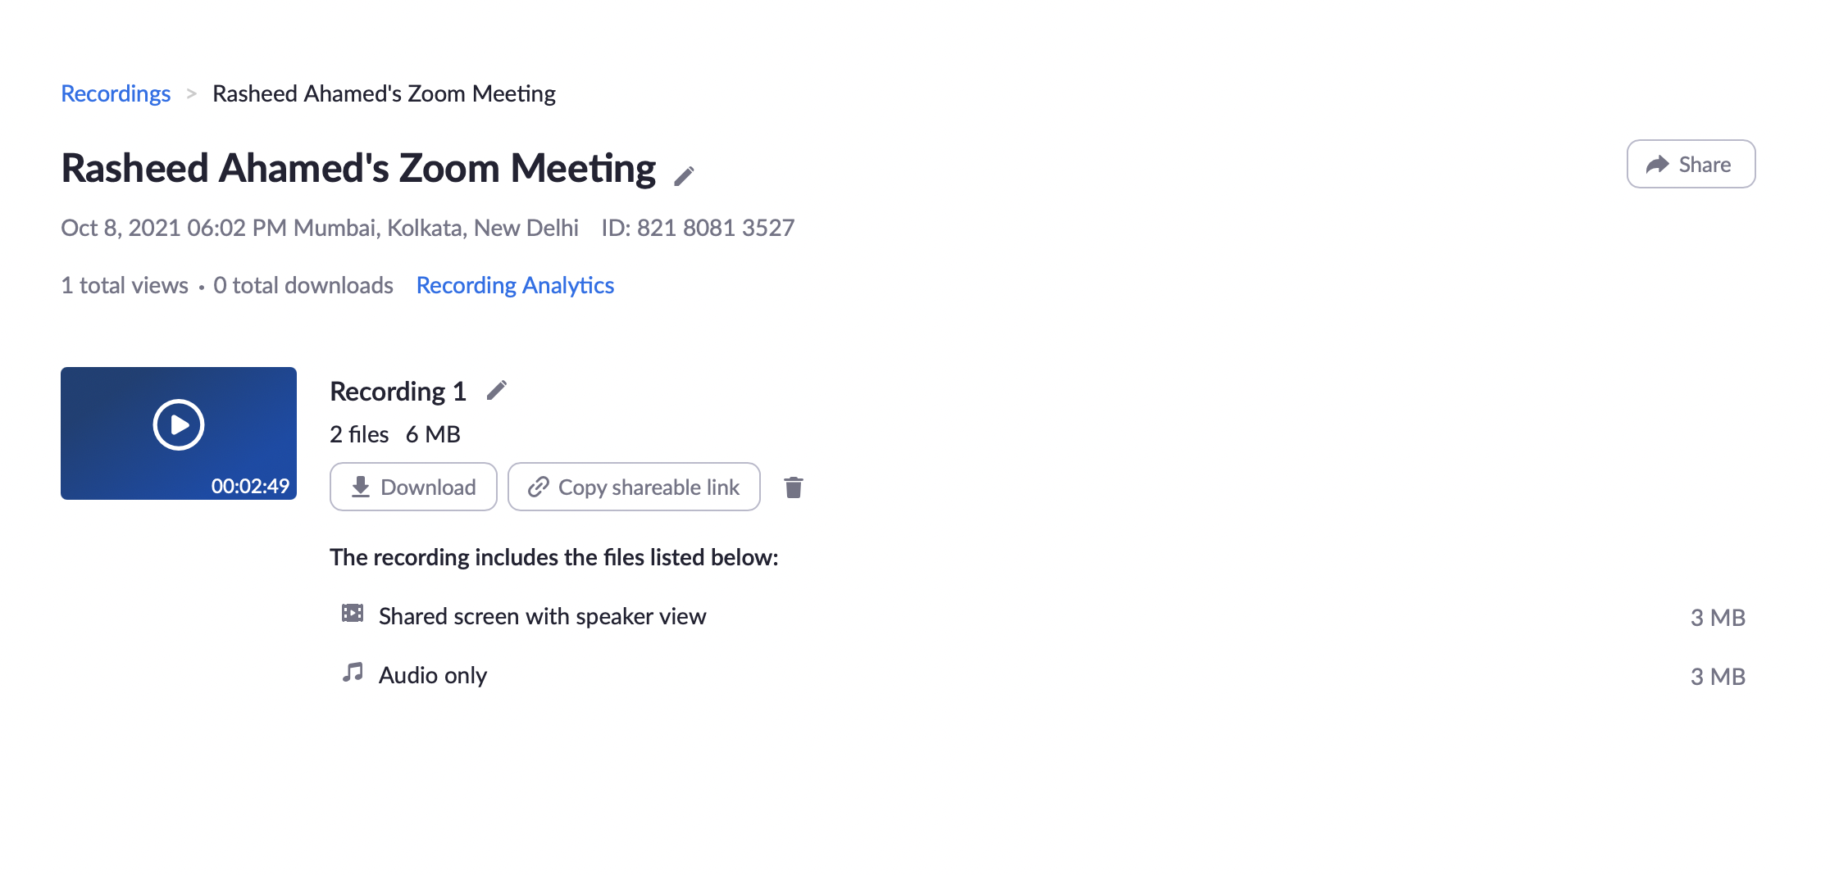Play the recording preview
Viewport: 1830px width, 875px height.
[x=178, y=424]
